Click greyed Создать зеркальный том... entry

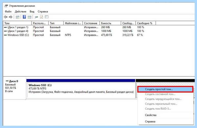(165, 104)
